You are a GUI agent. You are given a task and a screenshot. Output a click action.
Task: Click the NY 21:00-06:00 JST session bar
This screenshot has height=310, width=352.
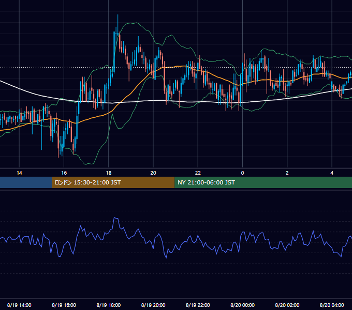(x=263, y=182)
